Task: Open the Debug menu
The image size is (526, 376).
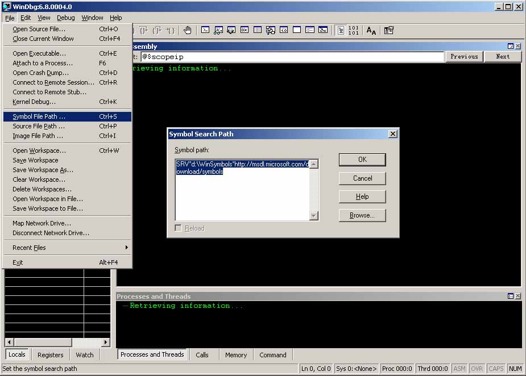Action: tap(66, 18)
